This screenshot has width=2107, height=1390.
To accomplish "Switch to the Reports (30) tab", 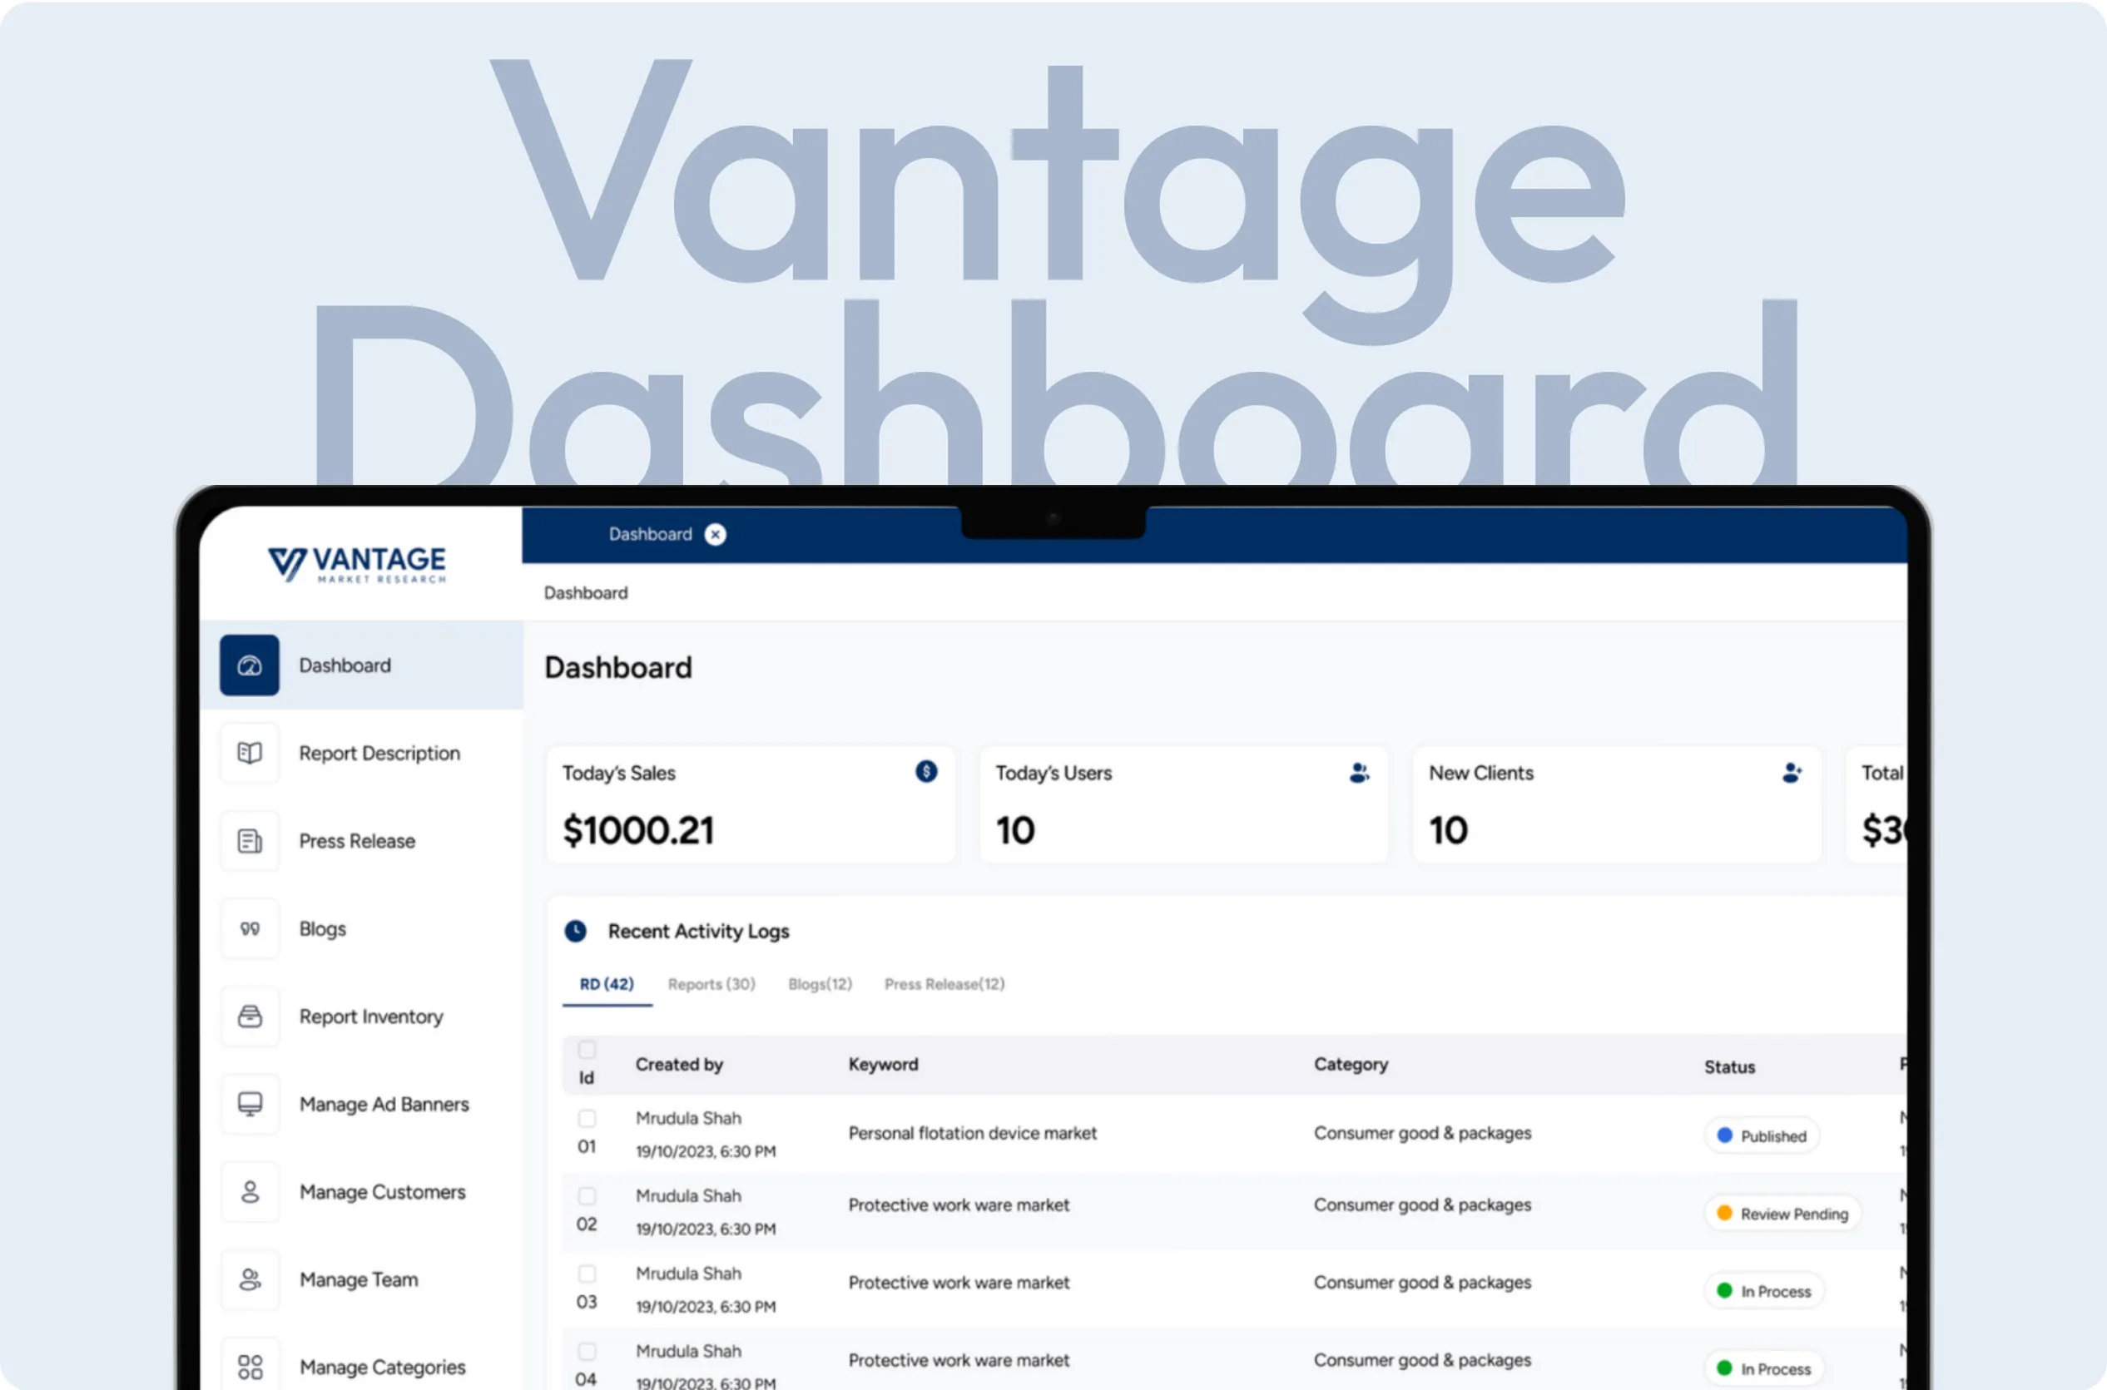I will tap(711, 984).
